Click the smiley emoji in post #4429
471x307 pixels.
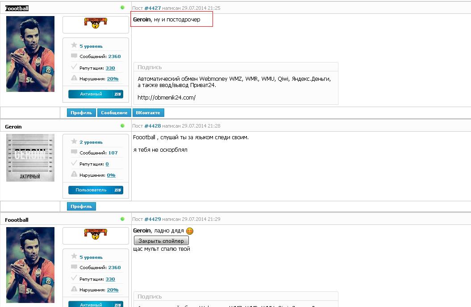click(190, 231)
